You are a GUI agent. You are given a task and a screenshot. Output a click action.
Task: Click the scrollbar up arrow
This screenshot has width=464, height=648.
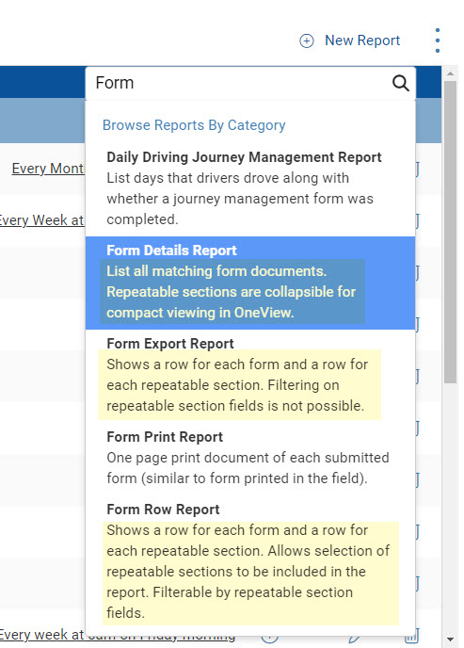tap(451, 73)
